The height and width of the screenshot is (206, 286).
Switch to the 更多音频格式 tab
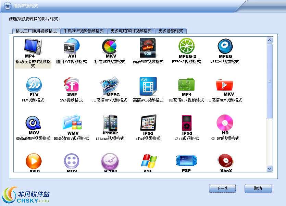point(171,31)
